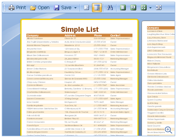The height and width of the screenshot is (138, 177).
Task: Click the Du monde entier row
Action: coord(79,95)
